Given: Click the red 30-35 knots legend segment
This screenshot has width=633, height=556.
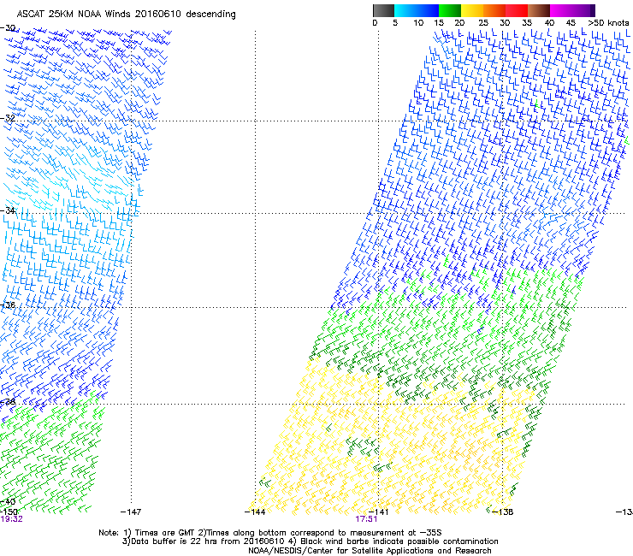Looking at the screenshot, I should [517, 10].
